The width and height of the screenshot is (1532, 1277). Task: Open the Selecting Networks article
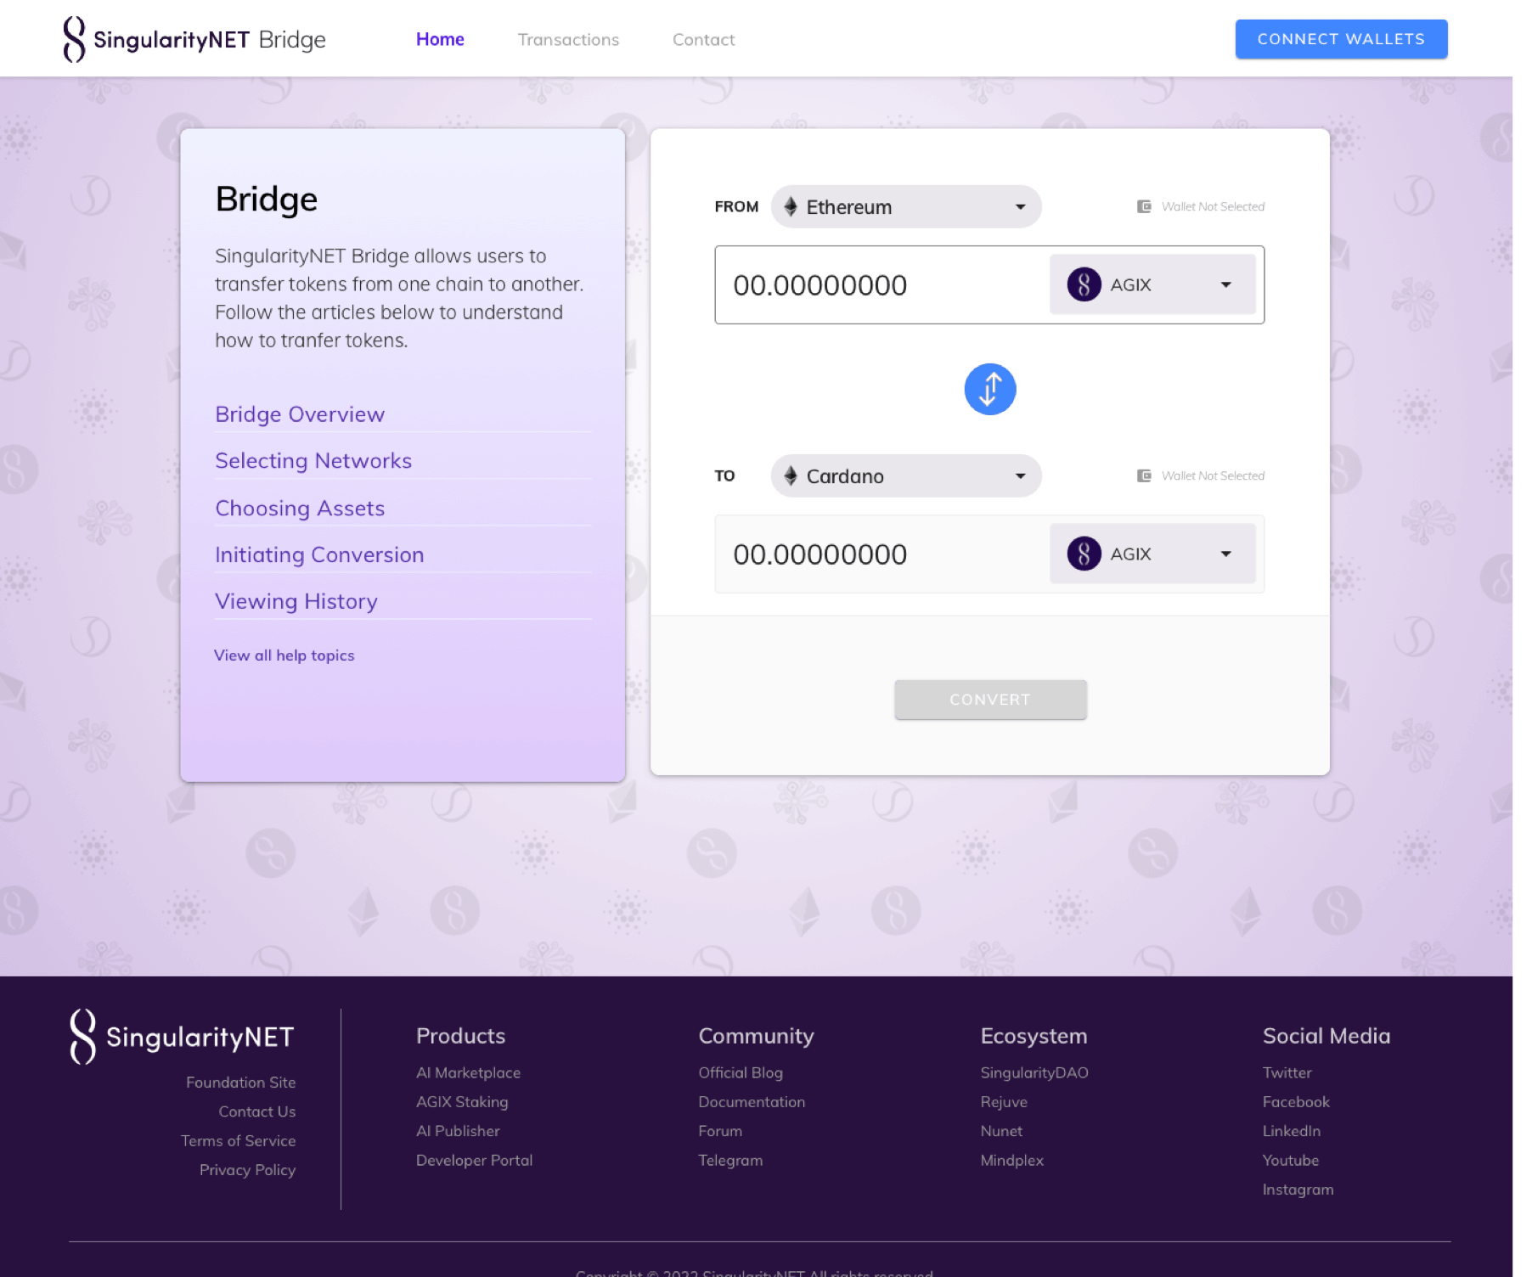[313, 461]
